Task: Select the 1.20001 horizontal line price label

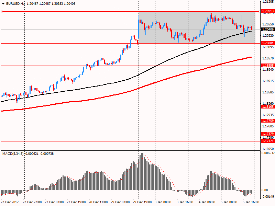Action: click(x=268, y=43)
